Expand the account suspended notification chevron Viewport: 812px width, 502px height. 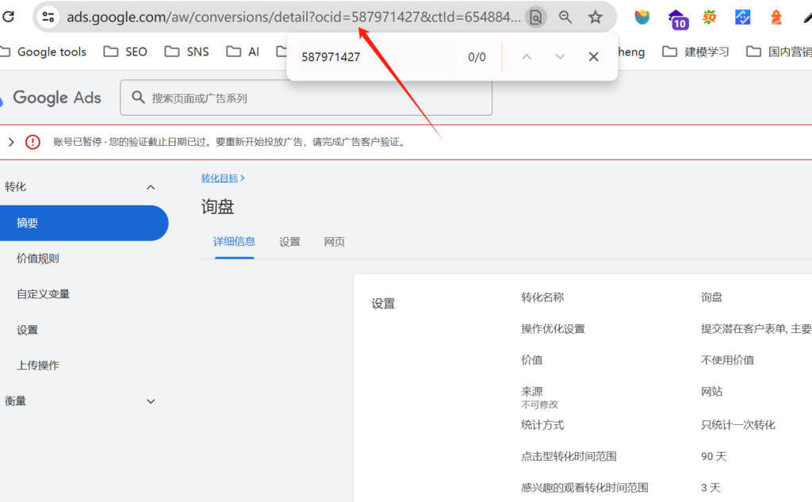coord(11,142)
